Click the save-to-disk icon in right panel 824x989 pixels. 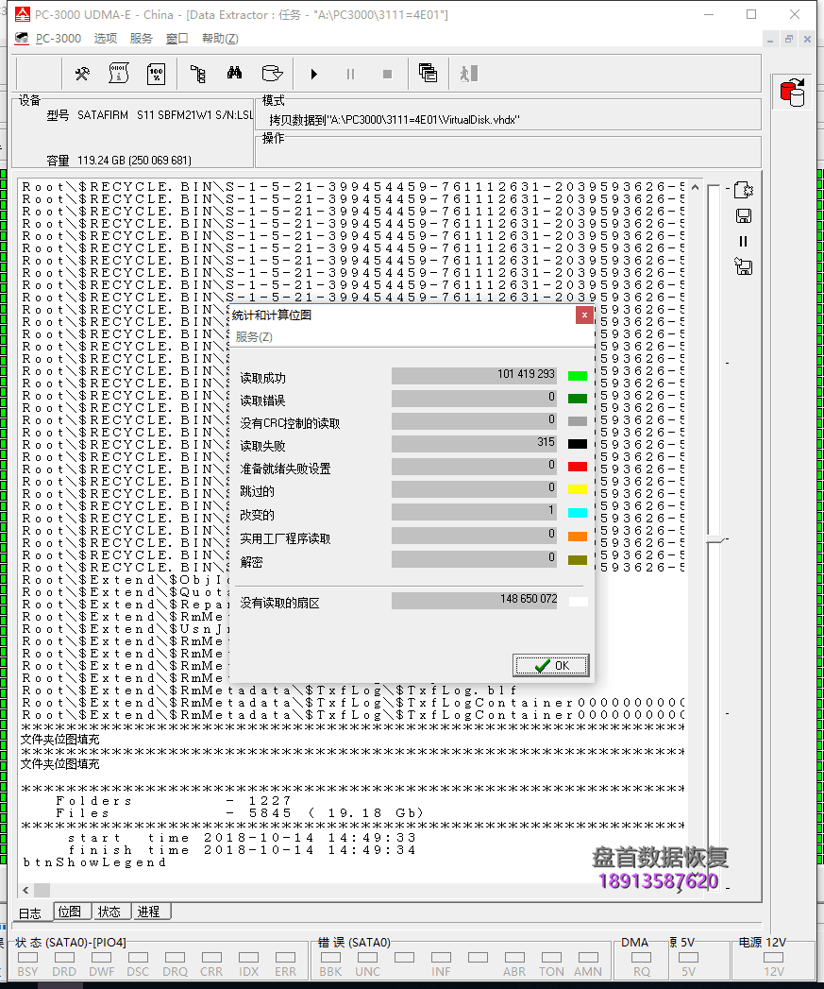pos(744,215)
